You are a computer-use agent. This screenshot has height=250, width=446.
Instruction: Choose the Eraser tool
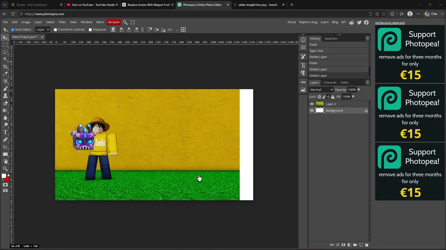pos(6,103)
